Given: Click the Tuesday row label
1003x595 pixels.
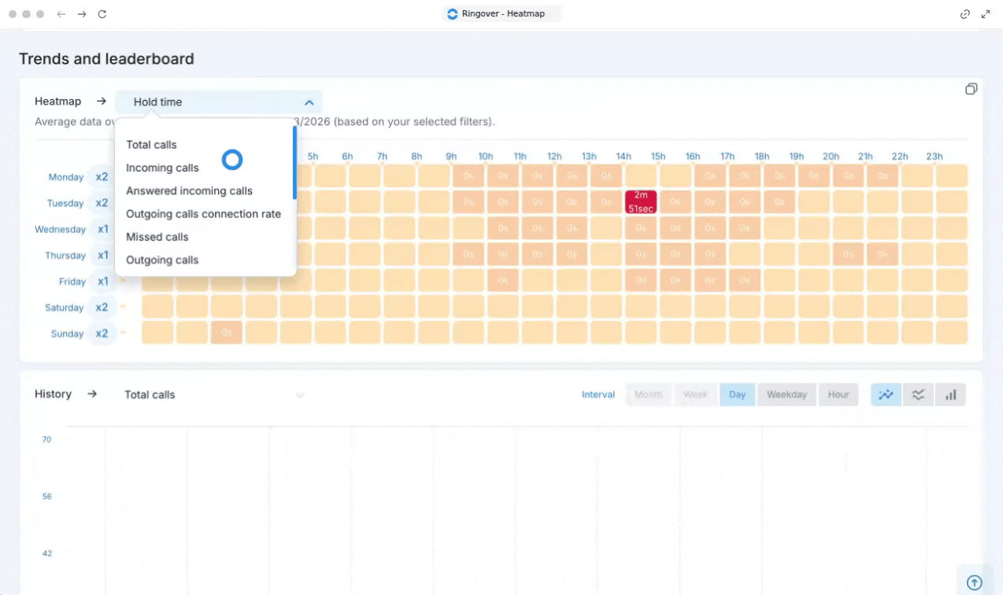Looking at the screenshot, I should (65, 203).
